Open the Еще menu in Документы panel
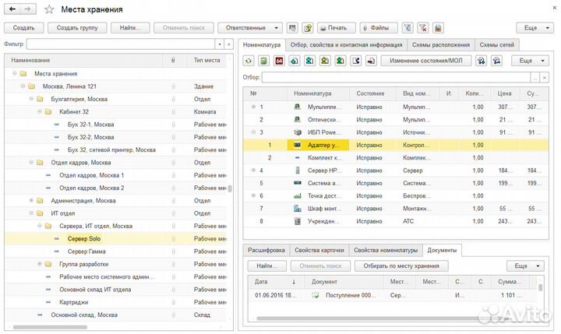Screen dimensions: 561x334 pyautogui.click(x=525, y=265)
